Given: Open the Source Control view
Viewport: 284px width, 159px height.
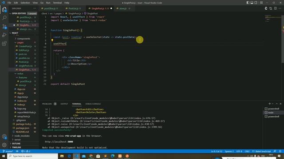Looking at the screenshot, I should point(4,26).
